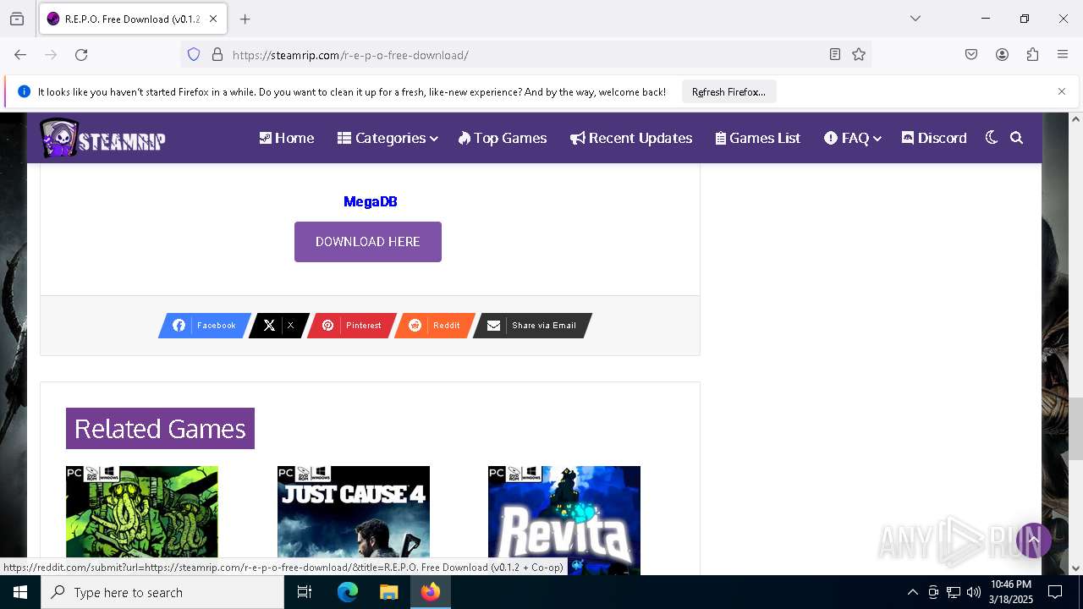
Task: Open tracking protection shield icon
Action: click(194, 54)
